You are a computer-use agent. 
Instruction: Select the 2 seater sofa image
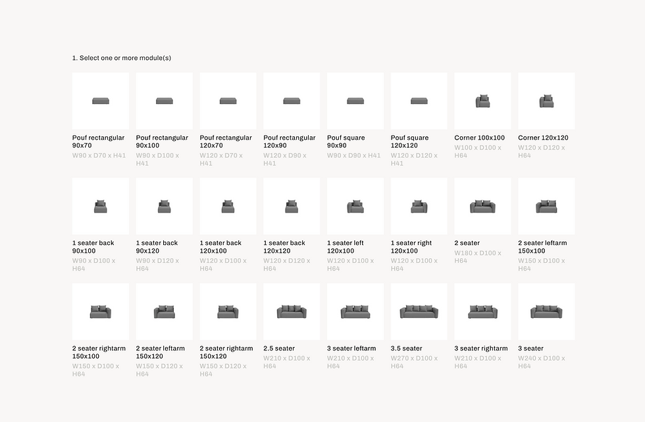(482, 207)
